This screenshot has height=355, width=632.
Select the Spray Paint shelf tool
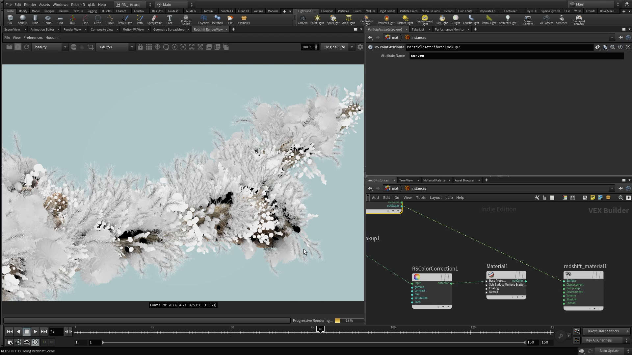(154, 20)
